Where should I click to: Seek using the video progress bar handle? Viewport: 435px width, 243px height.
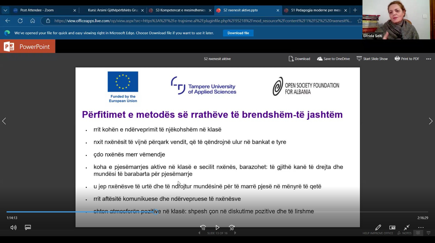[x=156, y=212]
